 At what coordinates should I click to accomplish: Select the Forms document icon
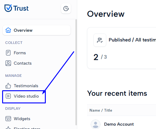pyautogui.click(x=8, y=53)
